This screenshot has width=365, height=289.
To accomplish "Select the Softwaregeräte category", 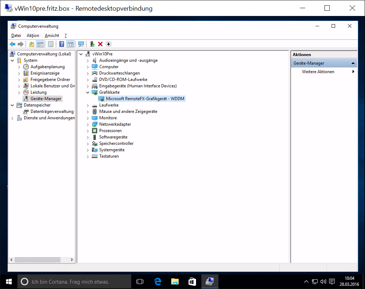I will pyautogui.click(x=113, y=137).
